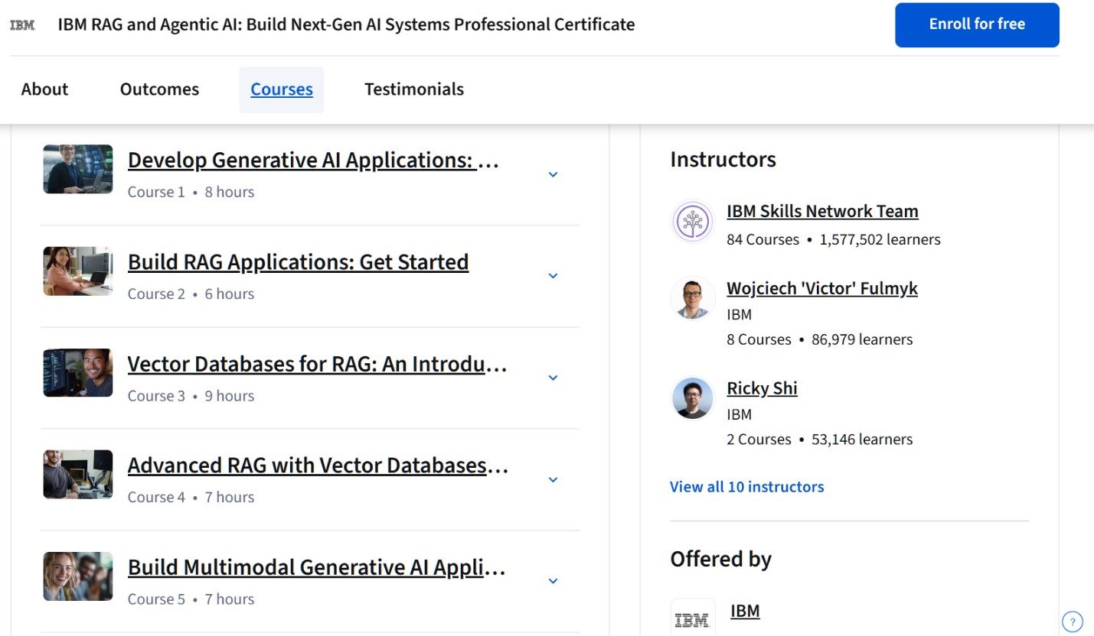1094x636 pixels.
Task: Expand the Vector Databases for RAG course
Action: point(553,378)
